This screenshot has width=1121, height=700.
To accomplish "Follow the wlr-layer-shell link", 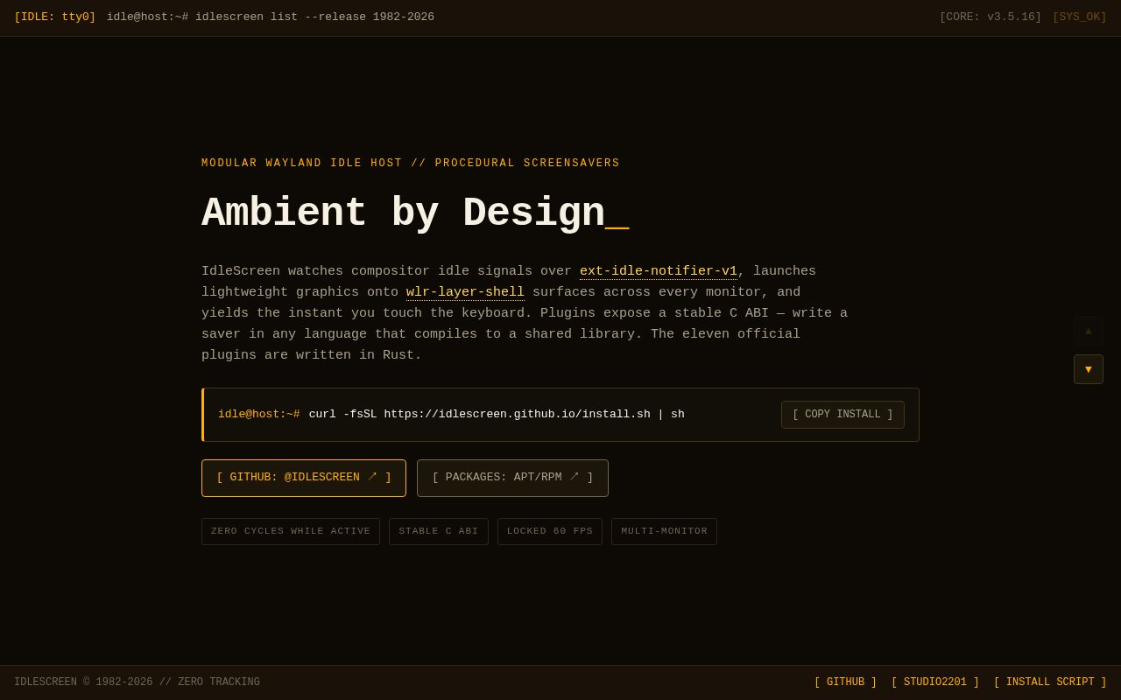I will click(x=465, y=293).
